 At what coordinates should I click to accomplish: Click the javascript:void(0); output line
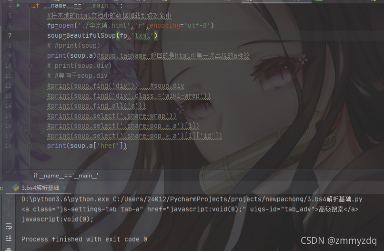pyautogui.click(x=58, y=219)
